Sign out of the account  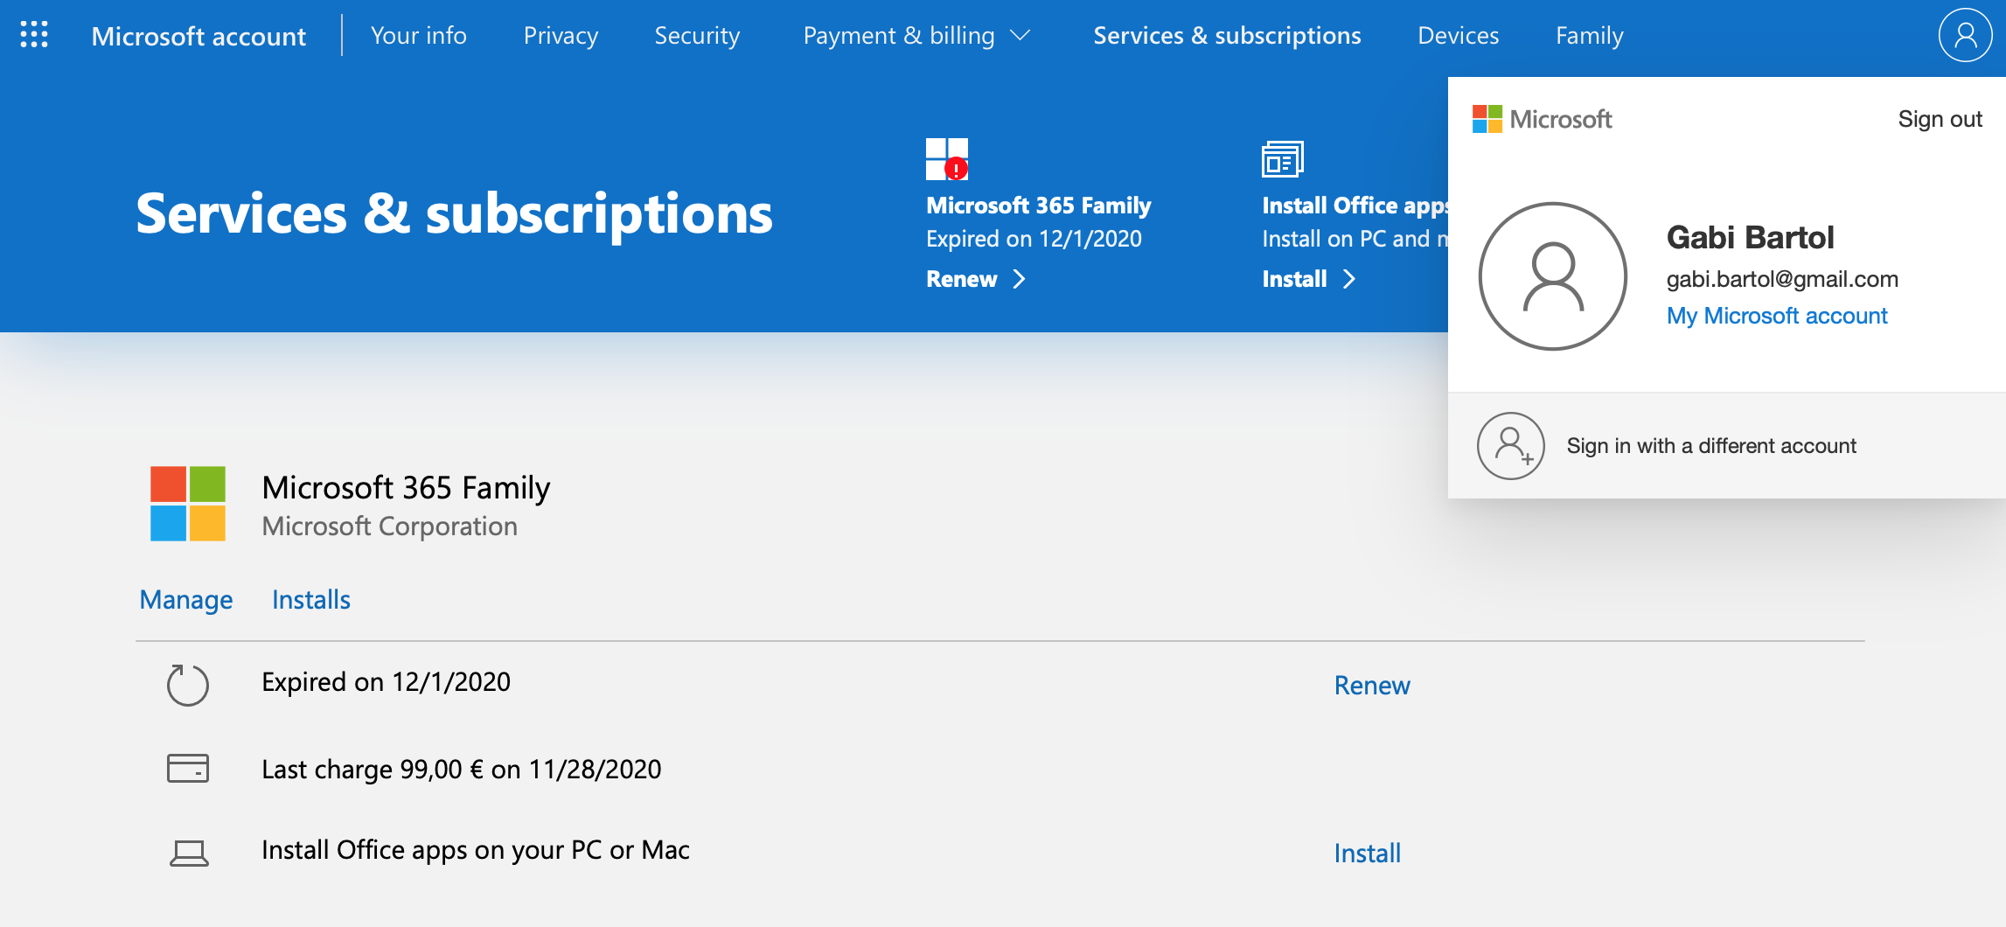click(x=1940, y=119)
